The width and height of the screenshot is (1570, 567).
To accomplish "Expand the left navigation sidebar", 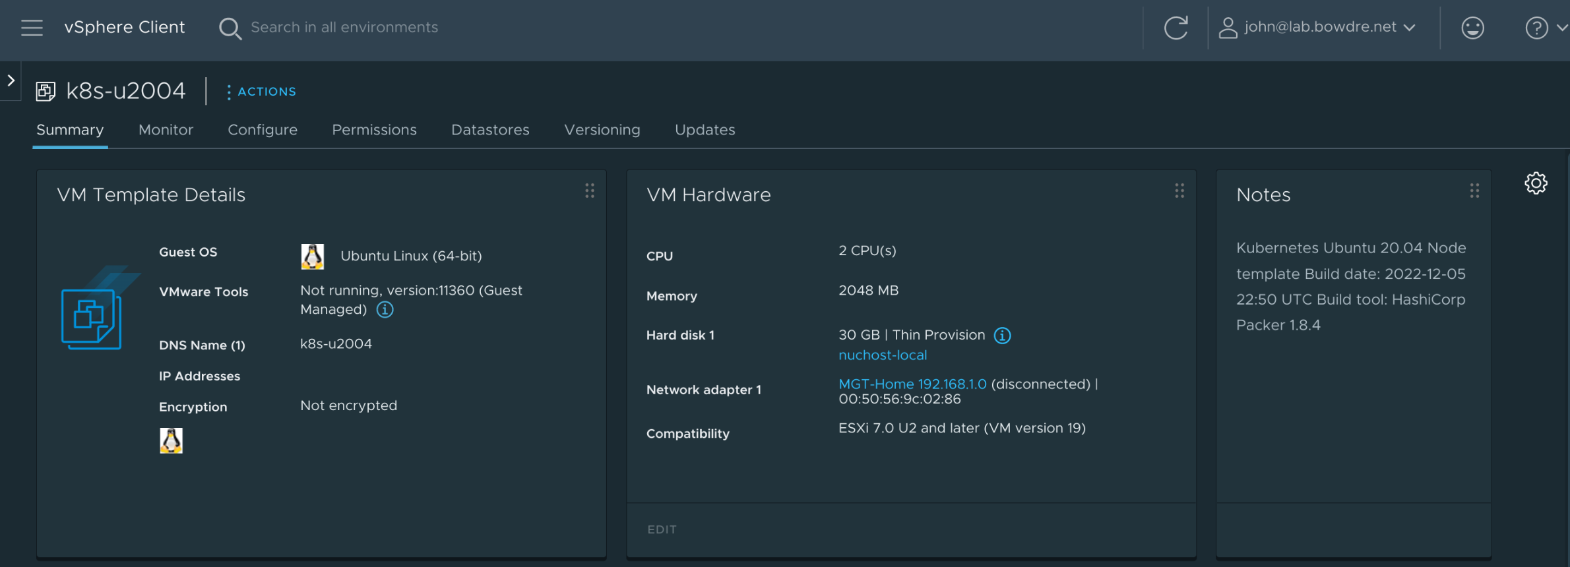I will 11,80.
